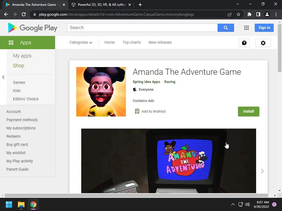
Task: Click the Windows Start button
Action: point(9,204)
